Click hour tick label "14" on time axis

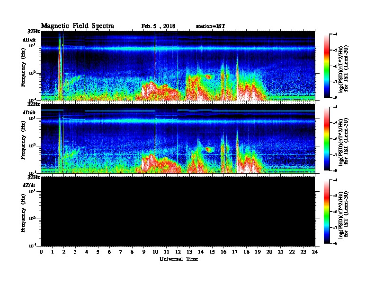pos(201,252)
